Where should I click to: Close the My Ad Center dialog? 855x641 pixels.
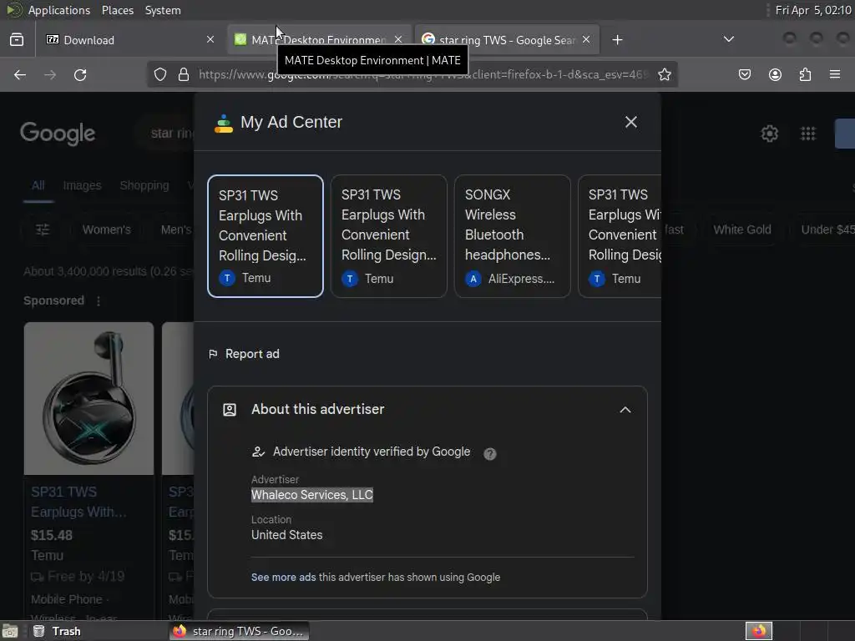point(631,122)
